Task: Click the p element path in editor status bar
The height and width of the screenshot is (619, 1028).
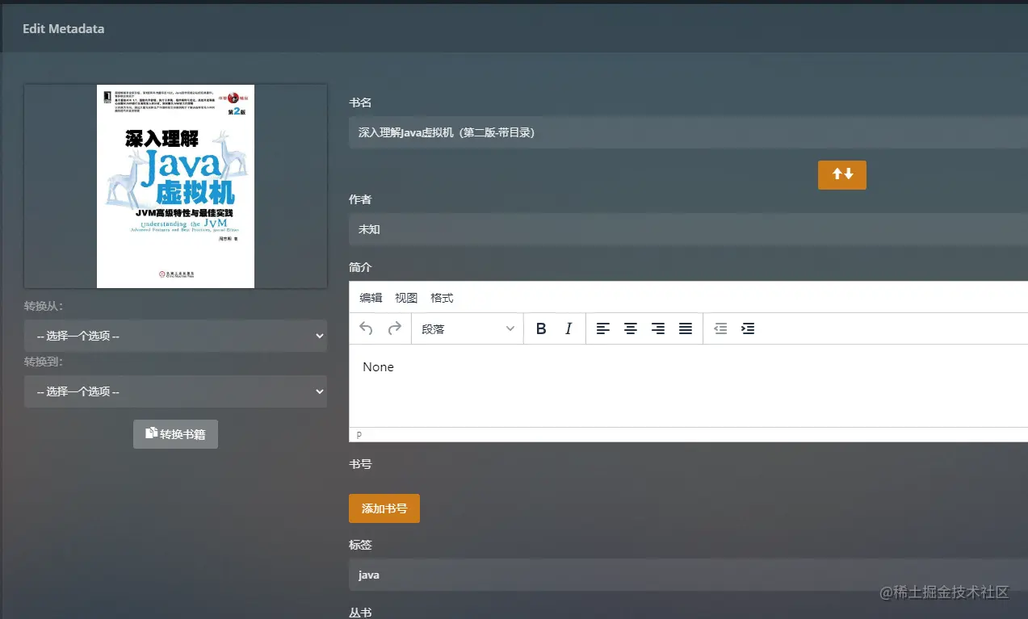Action: pos(359,435)
